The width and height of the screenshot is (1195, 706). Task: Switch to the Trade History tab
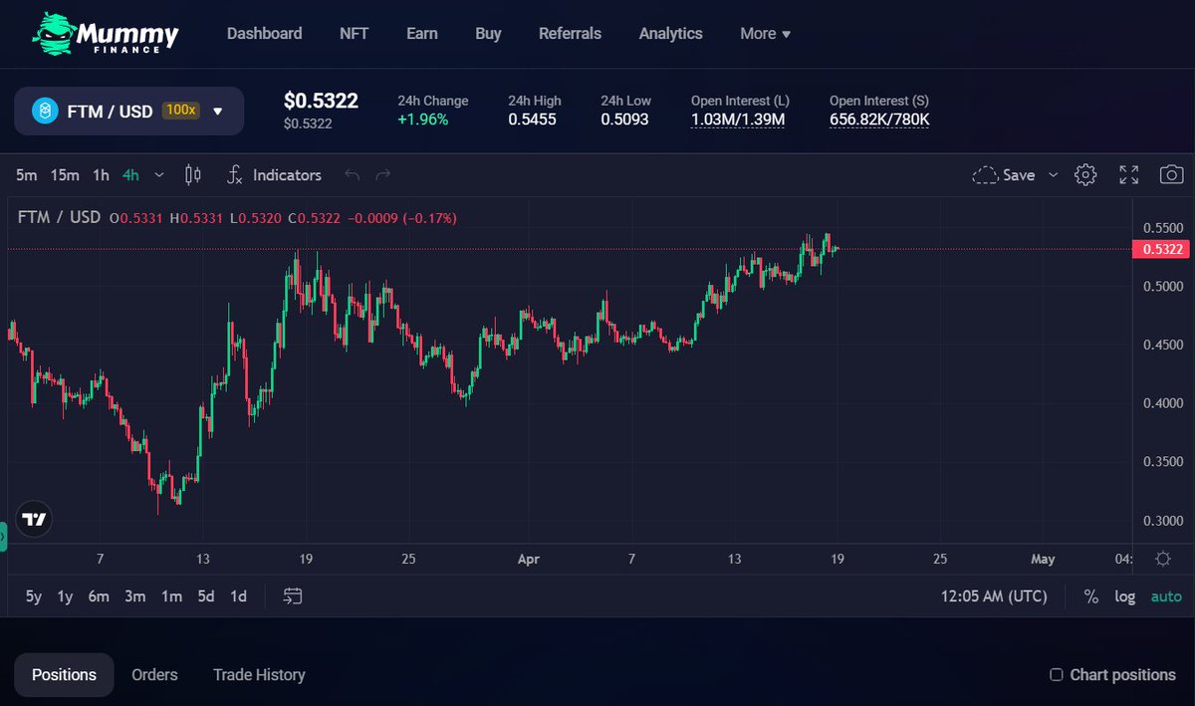[x=259, y=675]
